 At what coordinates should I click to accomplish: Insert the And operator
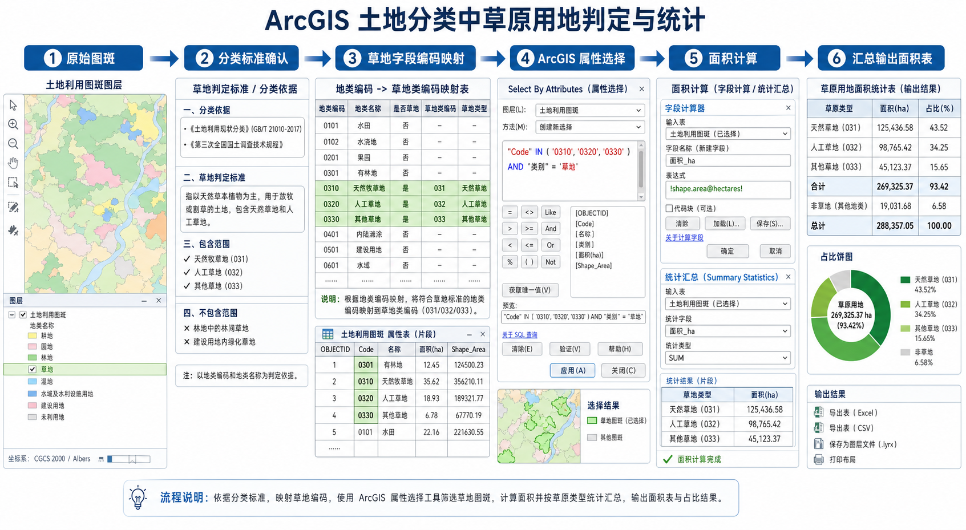(x=551, y=229)
